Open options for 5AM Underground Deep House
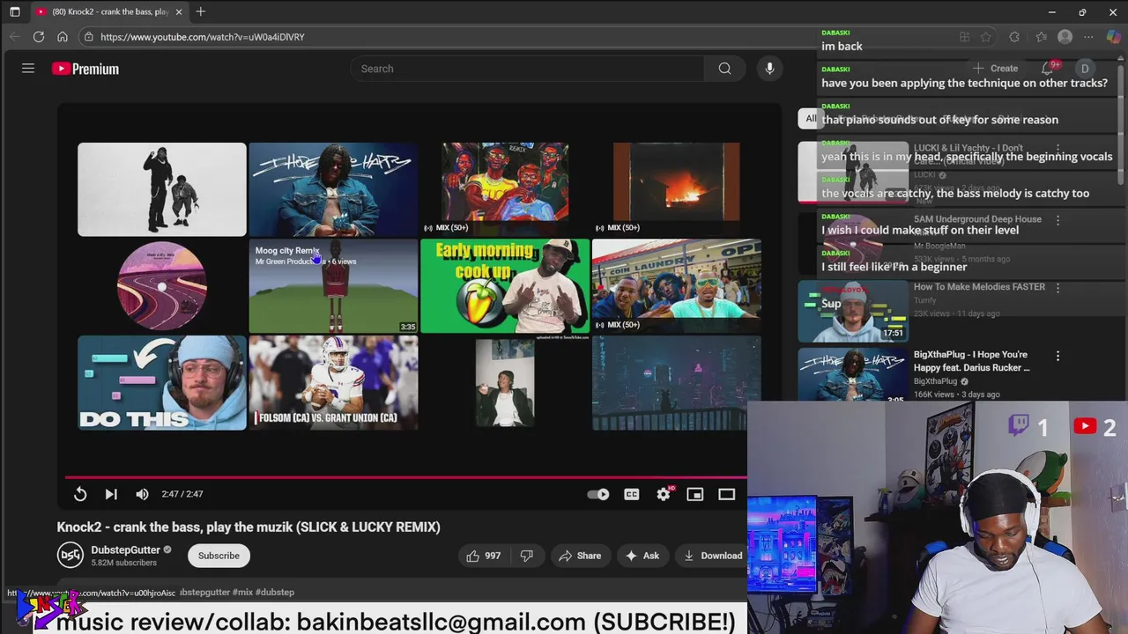This screenshot has width=1128, height=634. [x=1057, y=220]
